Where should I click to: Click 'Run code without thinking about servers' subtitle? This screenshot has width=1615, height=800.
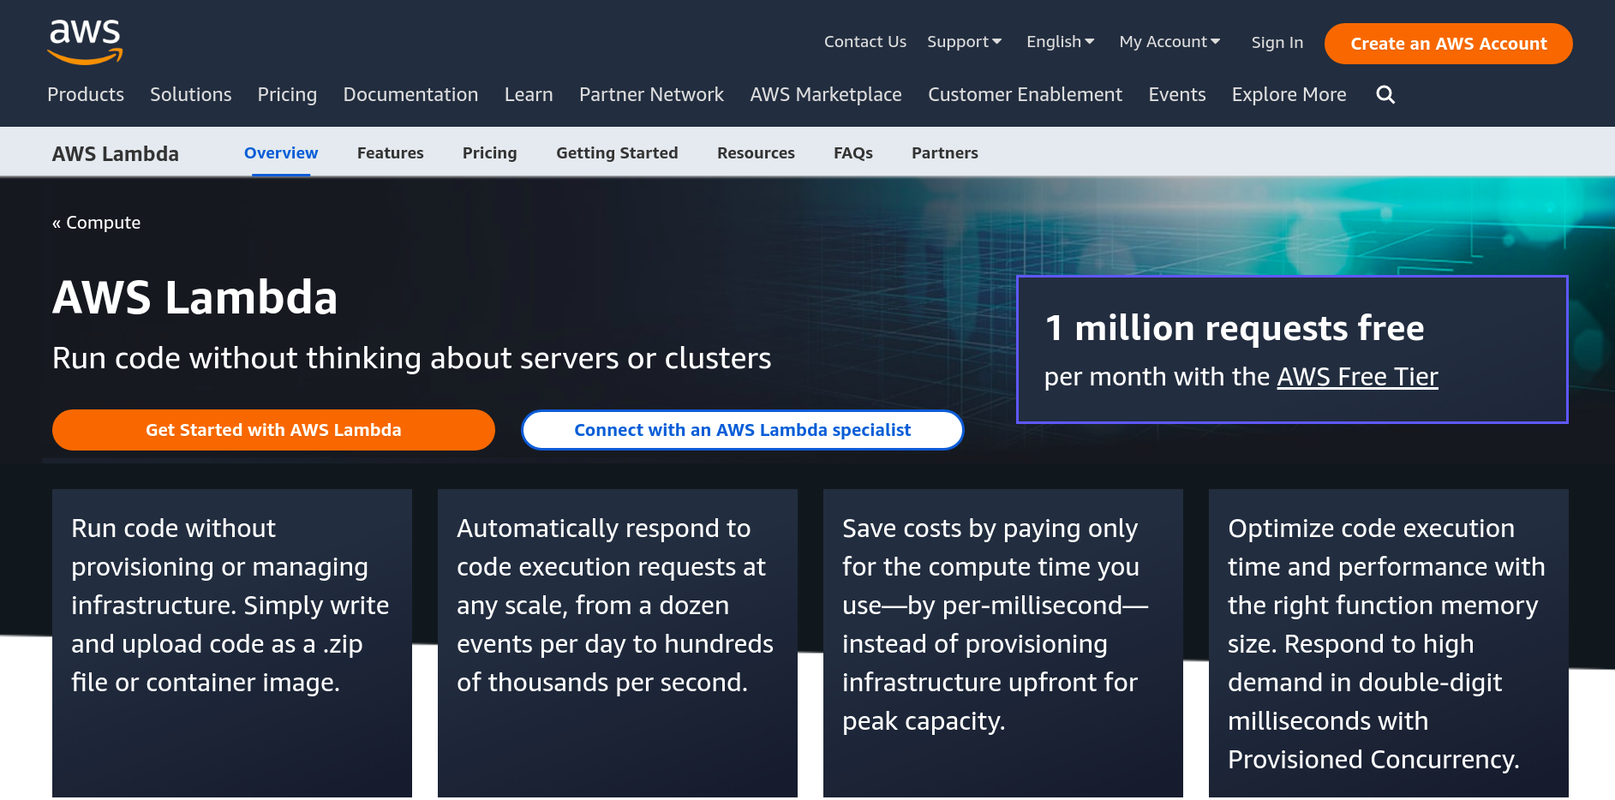411,358
